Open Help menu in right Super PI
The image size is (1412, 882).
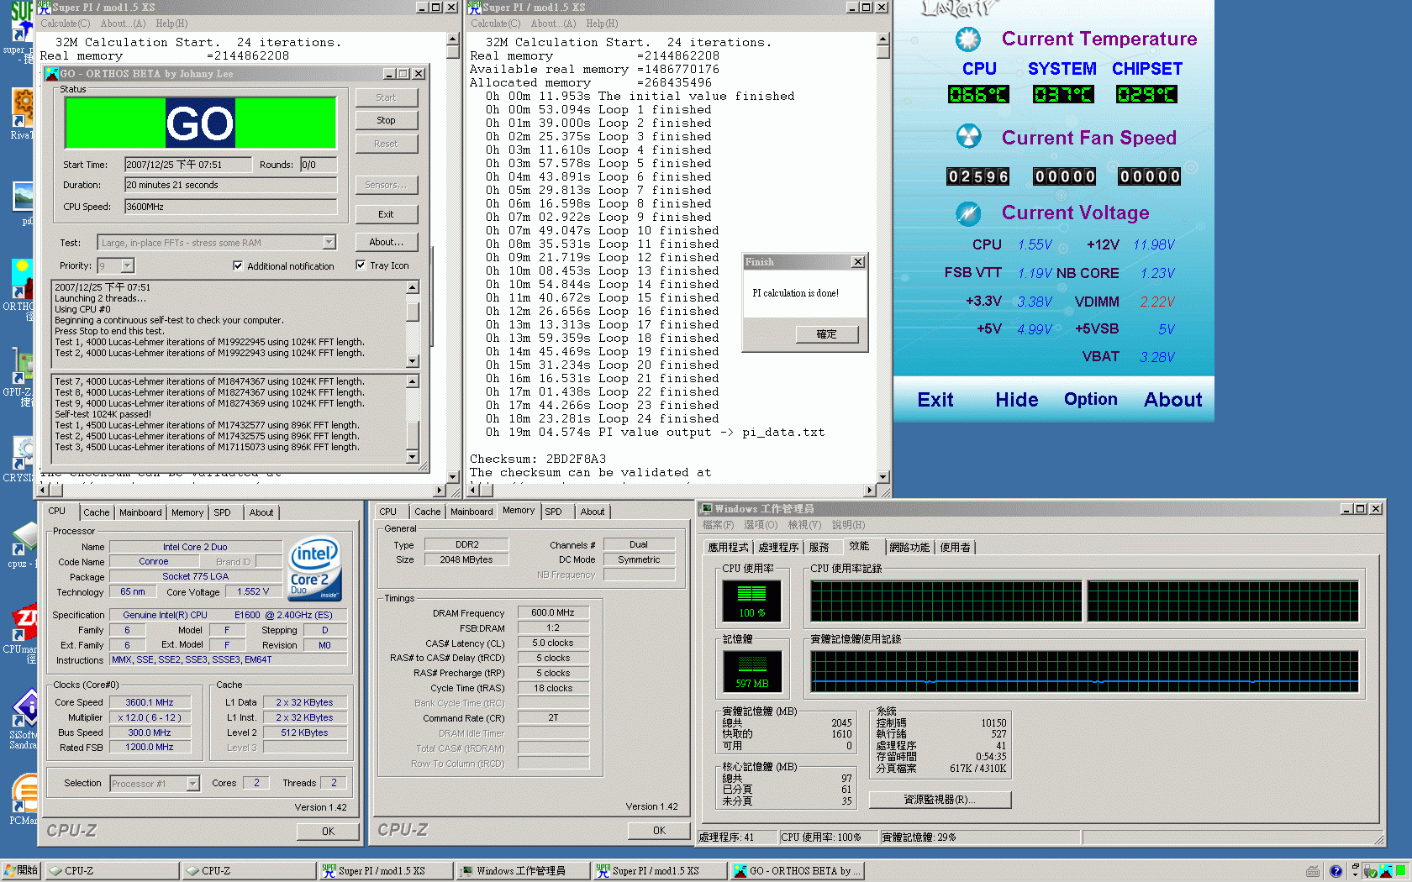[x=602, y=24]
